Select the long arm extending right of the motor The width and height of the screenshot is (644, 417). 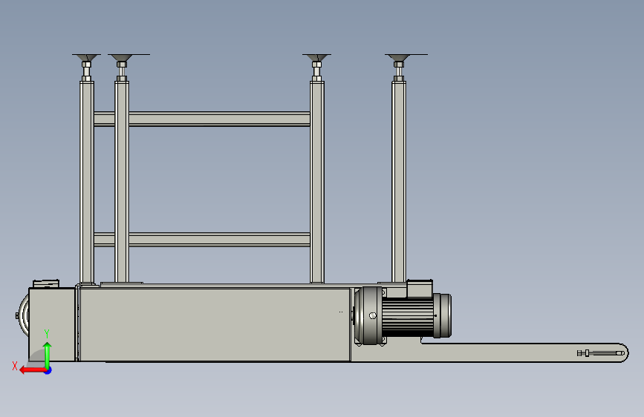coord(524,352)
